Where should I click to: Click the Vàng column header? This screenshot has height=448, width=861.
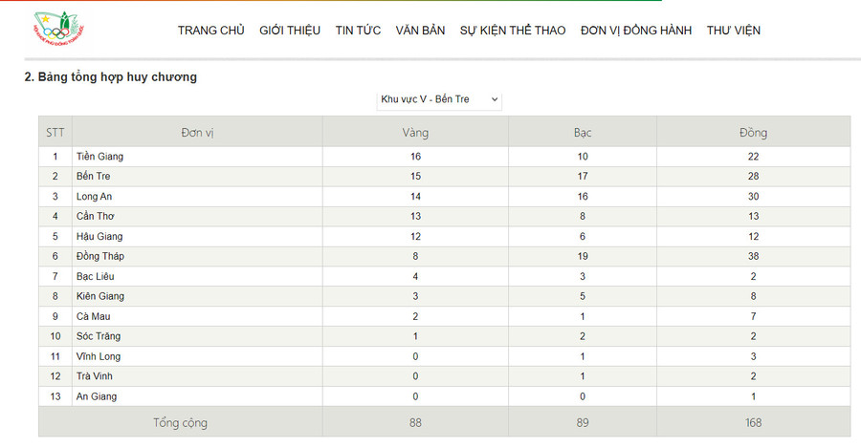[415, 132]
